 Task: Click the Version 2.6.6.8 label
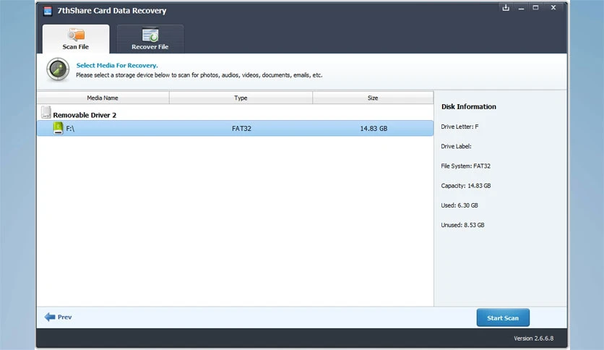(533, 338)
